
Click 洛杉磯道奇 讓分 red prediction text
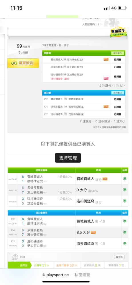[x=60, y=79]
